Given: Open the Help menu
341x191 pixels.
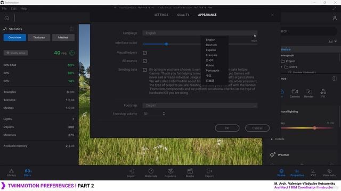Looking at the screenshot, I should pyautogui.click(x=23, y=8).
